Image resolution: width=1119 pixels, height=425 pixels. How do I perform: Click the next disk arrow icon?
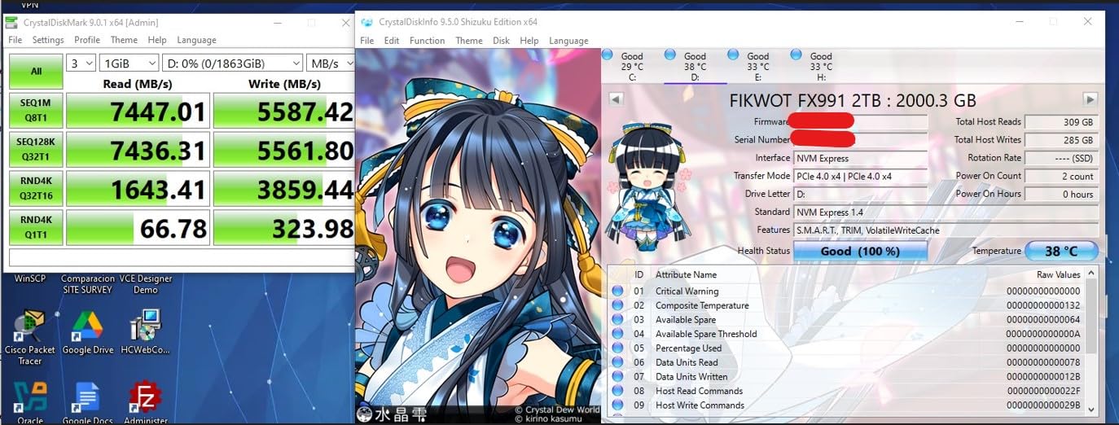(x=1090, y=99)
